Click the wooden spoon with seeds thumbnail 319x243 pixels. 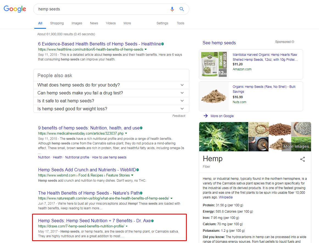(x=259, y=129)
